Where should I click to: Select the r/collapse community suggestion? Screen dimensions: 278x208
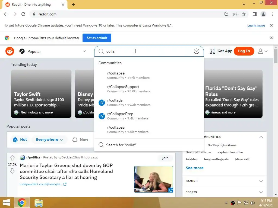coord(149,75)
